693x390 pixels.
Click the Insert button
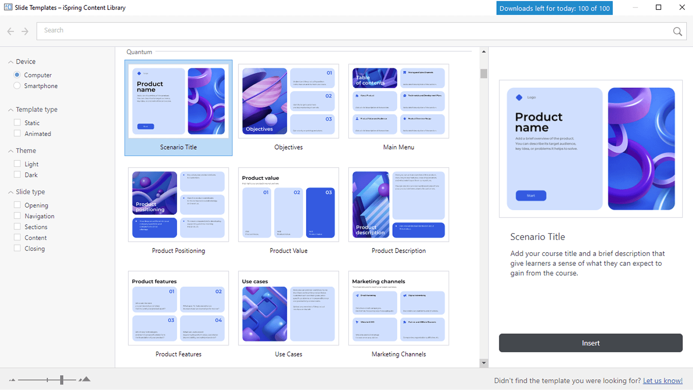pos(590,343)
